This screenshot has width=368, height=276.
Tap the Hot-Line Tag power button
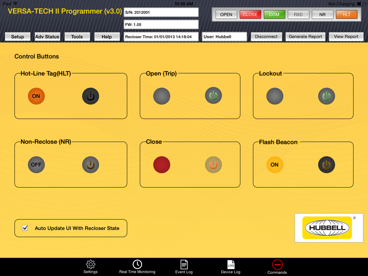91,96
